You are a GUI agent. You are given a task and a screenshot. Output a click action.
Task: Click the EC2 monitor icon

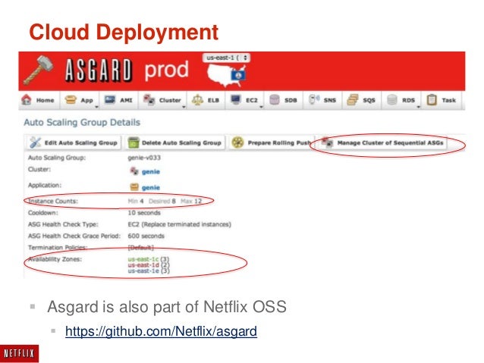tap(236, 99)
